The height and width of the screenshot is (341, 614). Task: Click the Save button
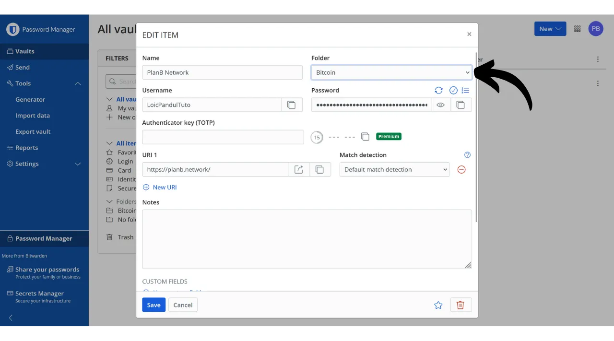pyautogui.click(x=153, y=305)
